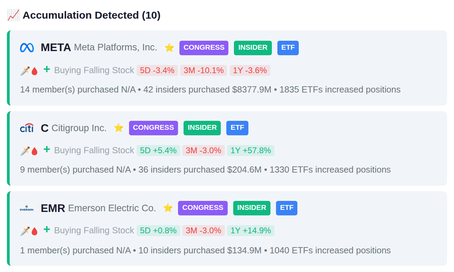The image size is (454, 272).
Task: Click the Emerson Electric Co. company name
Action: coord(112,208)
